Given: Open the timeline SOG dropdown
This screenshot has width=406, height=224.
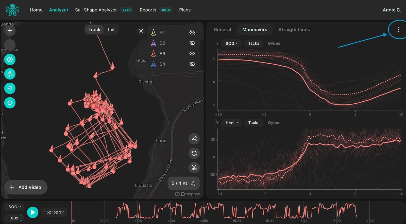Looking at the screenshot, I should pyautogui.click(x=14, y=207).
